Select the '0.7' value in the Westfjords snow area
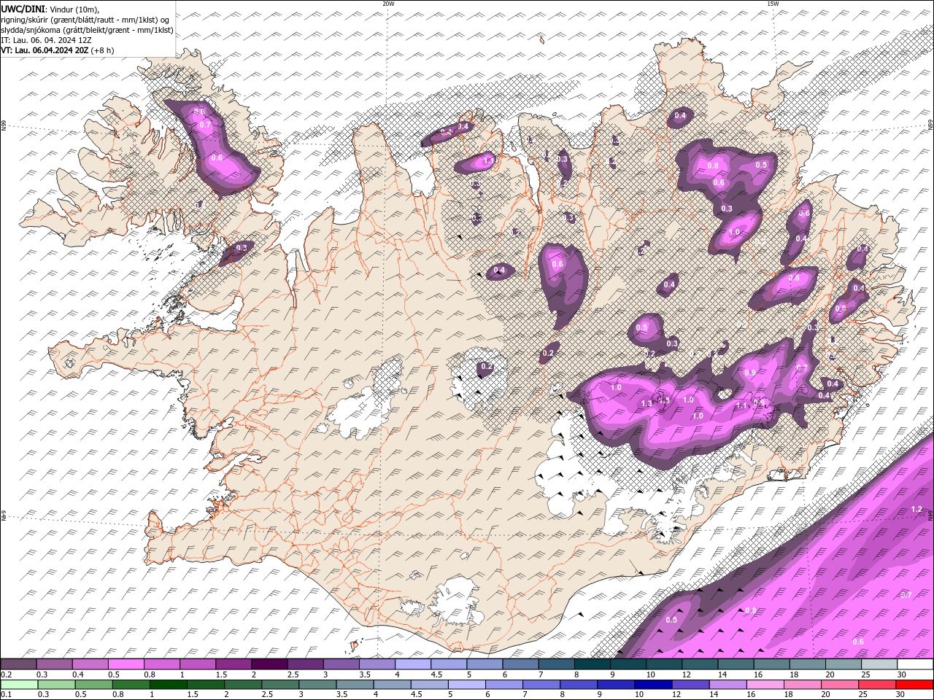The image size is (934, 700). point(205,125)
